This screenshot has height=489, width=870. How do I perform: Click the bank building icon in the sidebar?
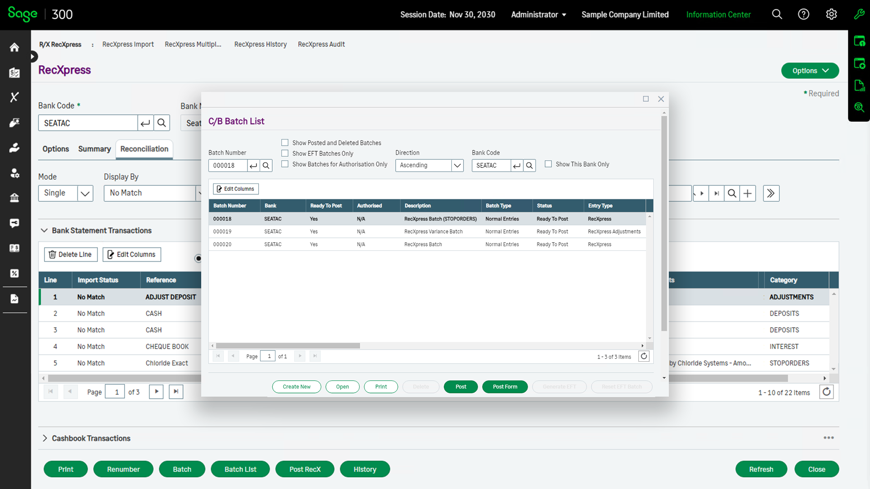tap(14, 198)
